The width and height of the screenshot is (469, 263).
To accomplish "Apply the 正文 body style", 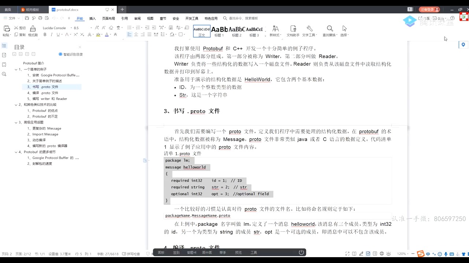I will point(202,31).
